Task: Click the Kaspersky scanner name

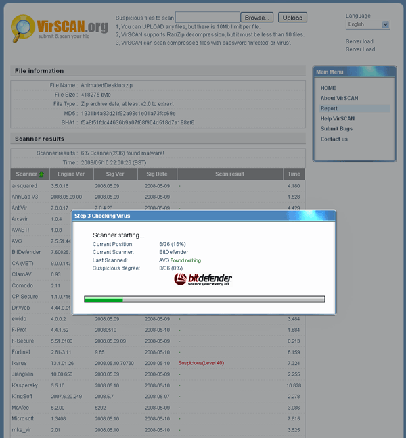Action: point(24,385)
